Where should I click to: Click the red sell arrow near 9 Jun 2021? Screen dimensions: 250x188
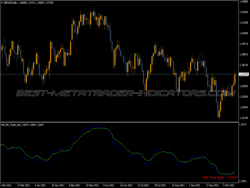pyautogui.click(x=112, y=128)
